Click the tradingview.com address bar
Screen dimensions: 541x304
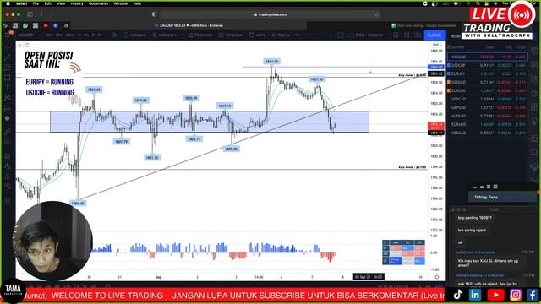coord(270,14)
